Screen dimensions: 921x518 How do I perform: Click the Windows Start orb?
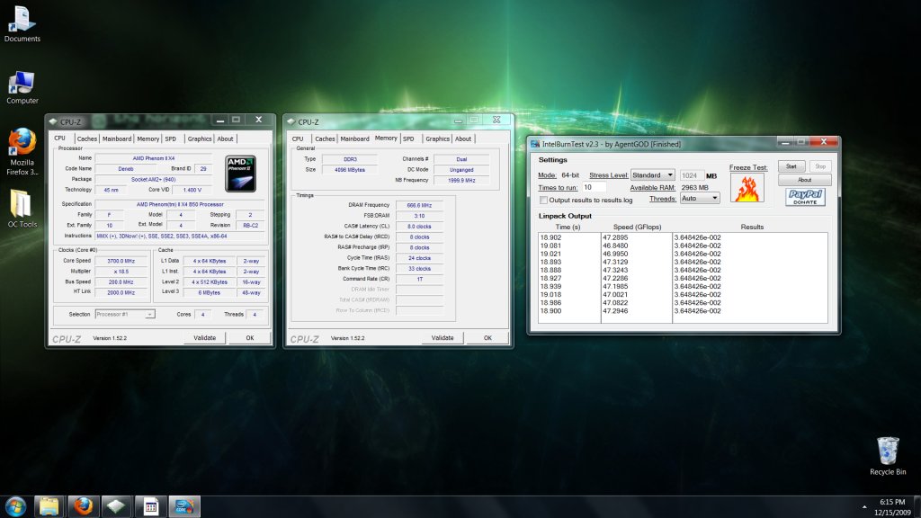pyautogui.click(x=15, y=506)
